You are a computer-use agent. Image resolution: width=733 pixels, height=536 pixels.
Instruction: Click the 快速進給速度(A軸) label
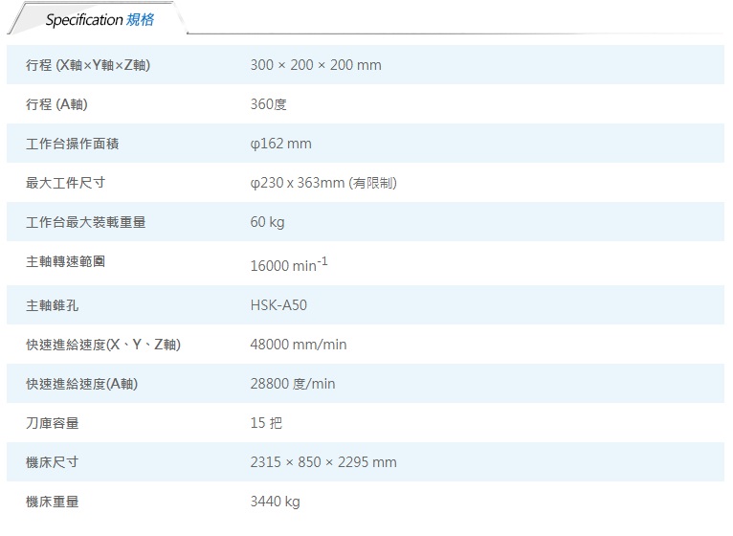tap(81, 384)
